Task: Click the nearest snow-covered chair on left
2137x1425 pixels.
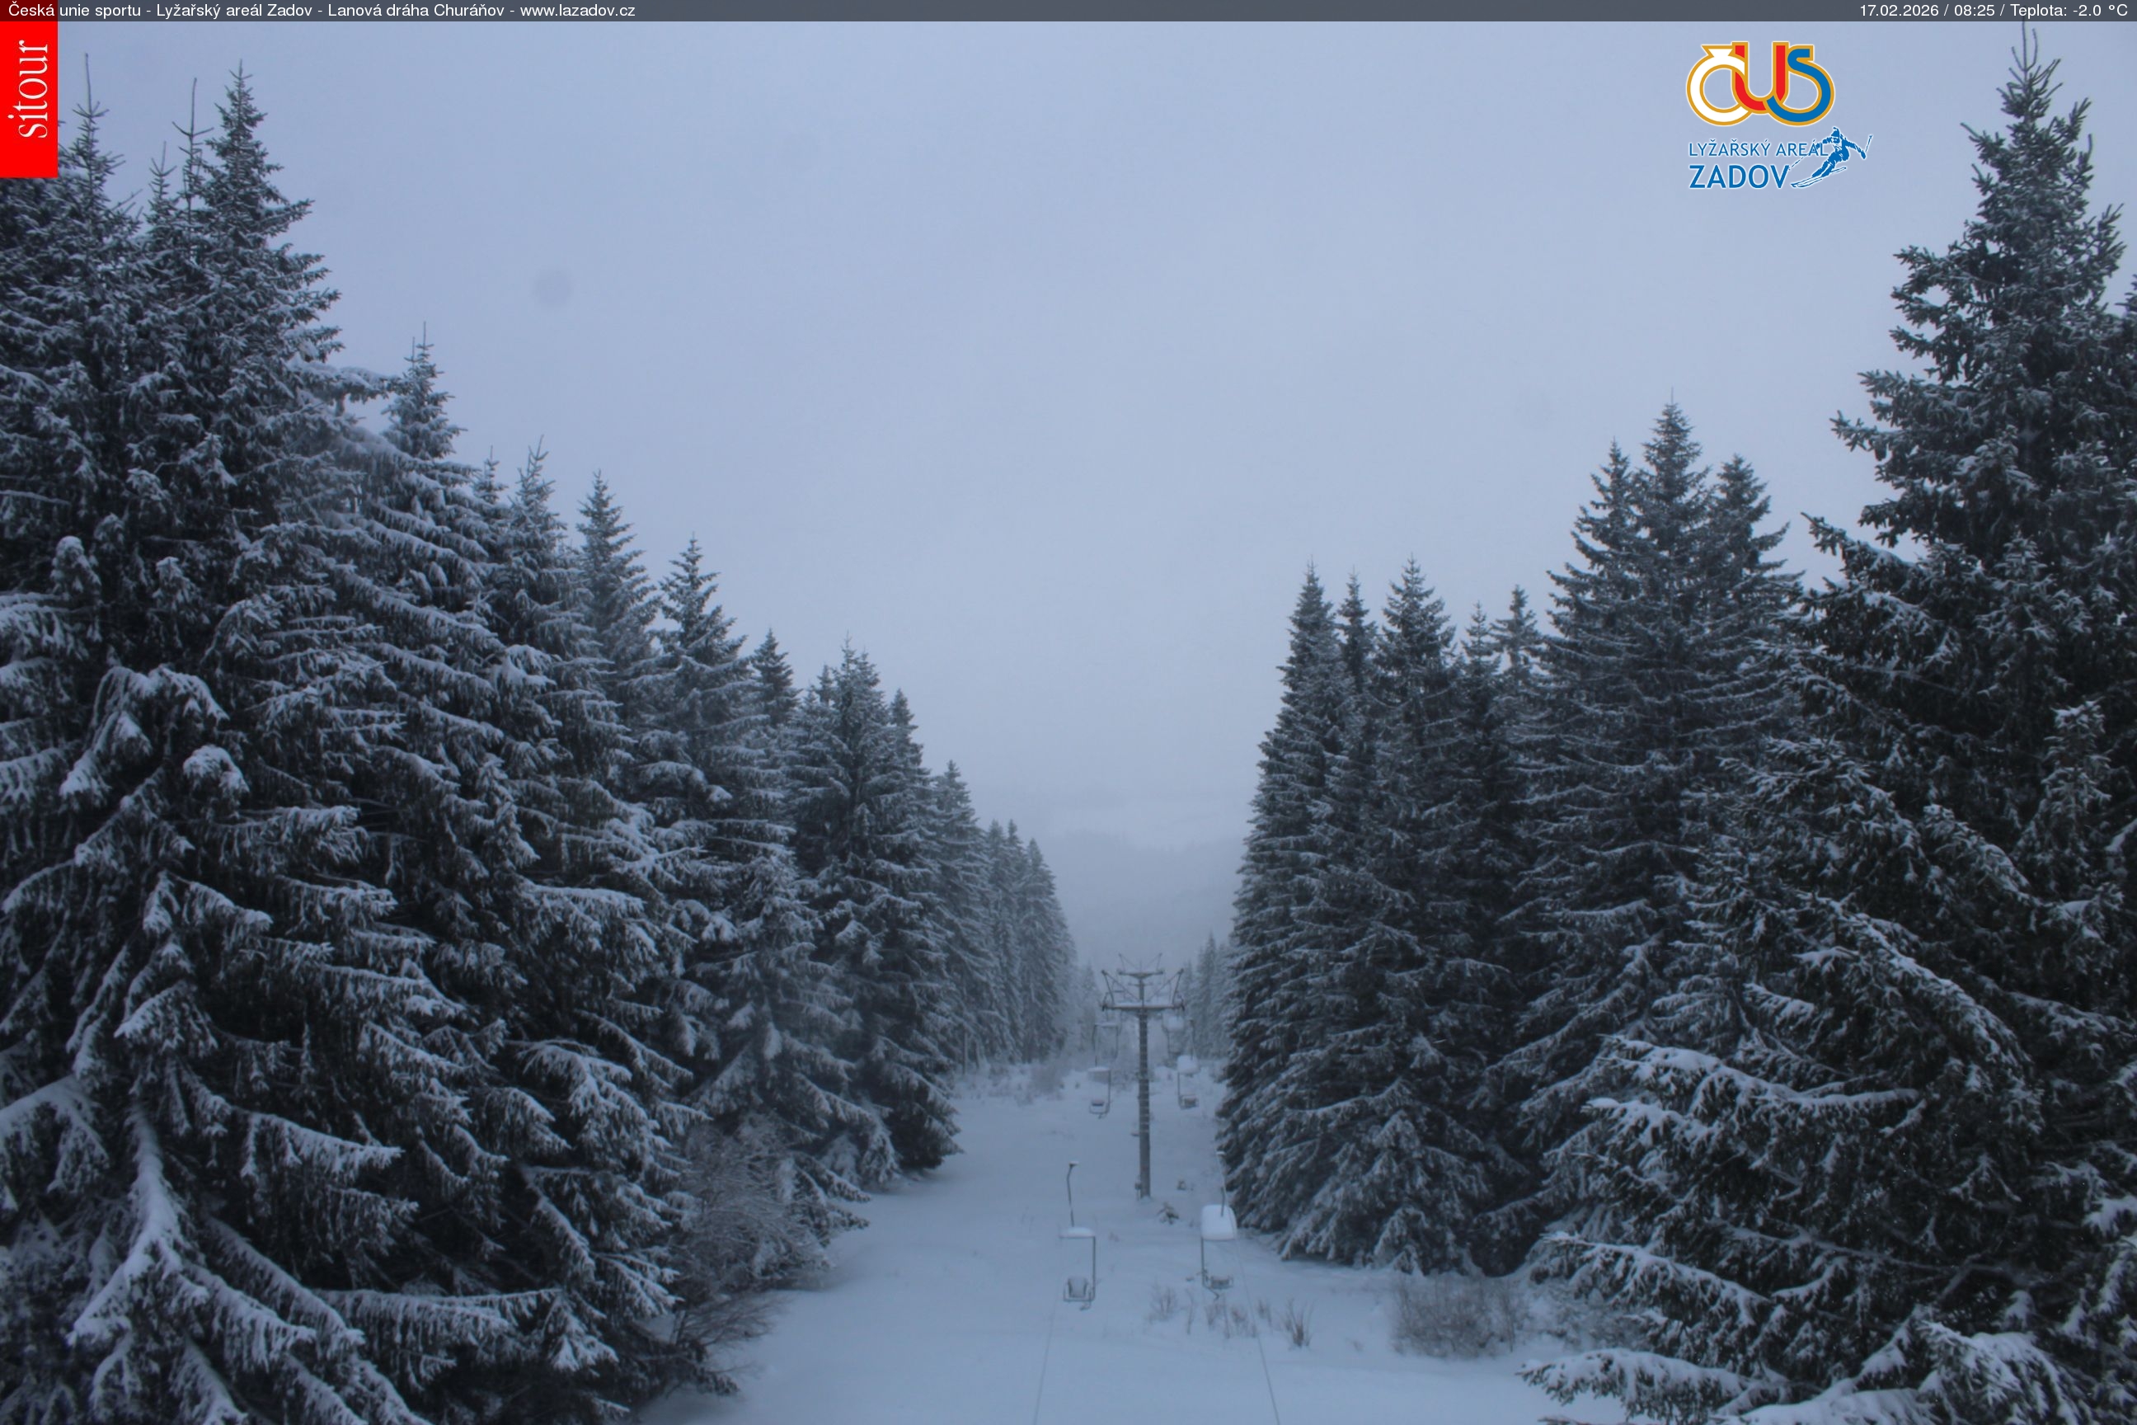Action: coord(1078,1267)
